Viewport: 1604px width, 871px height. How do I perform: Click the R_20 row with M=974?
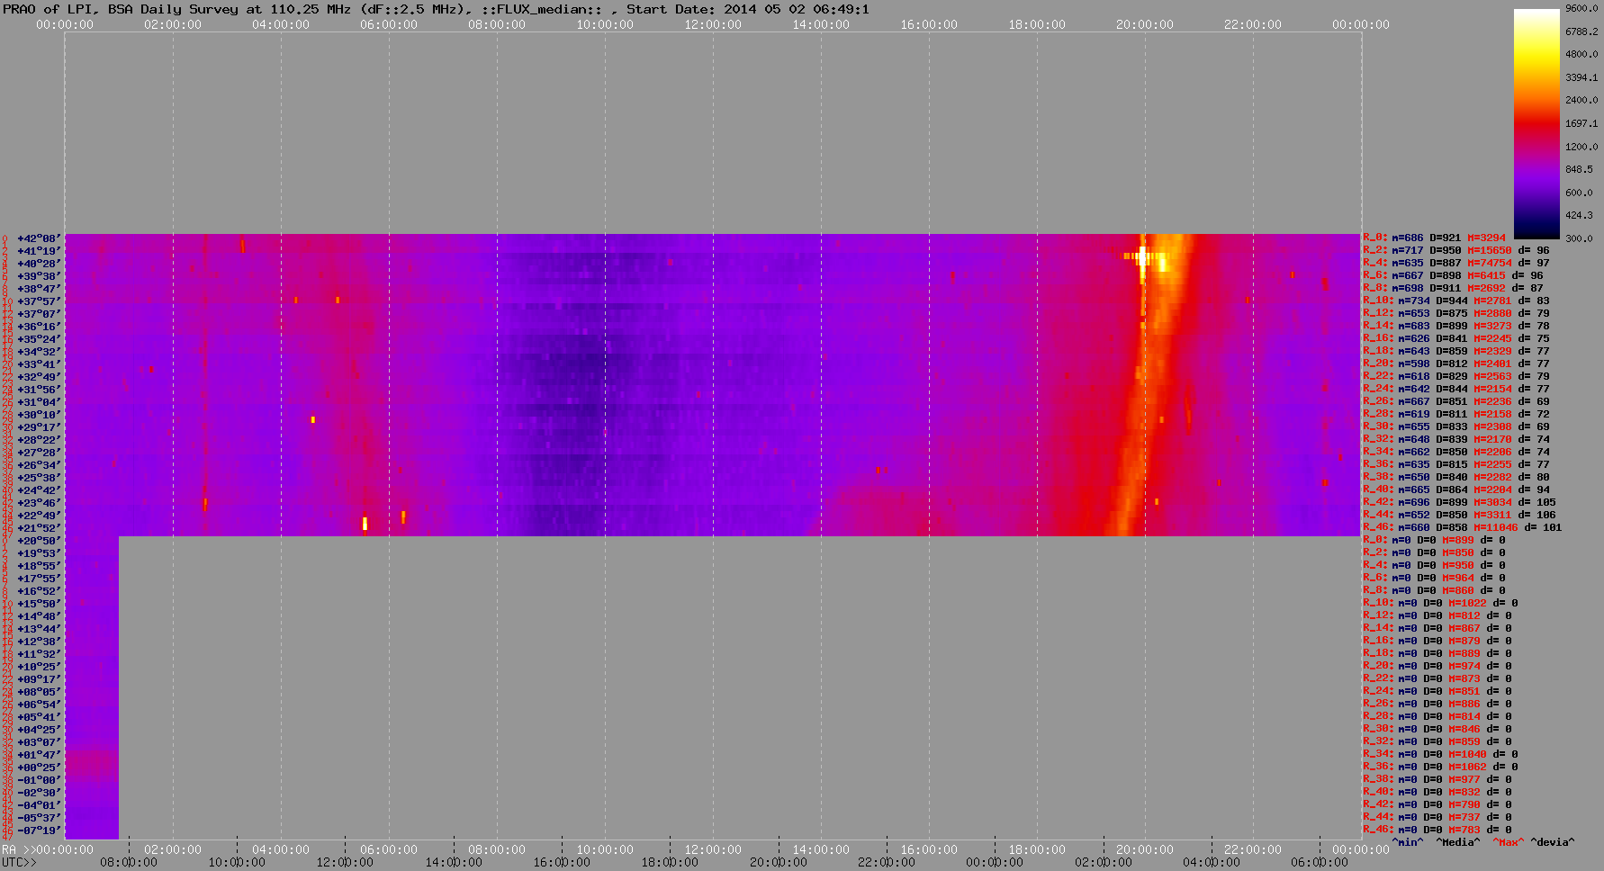(1437, 666)
